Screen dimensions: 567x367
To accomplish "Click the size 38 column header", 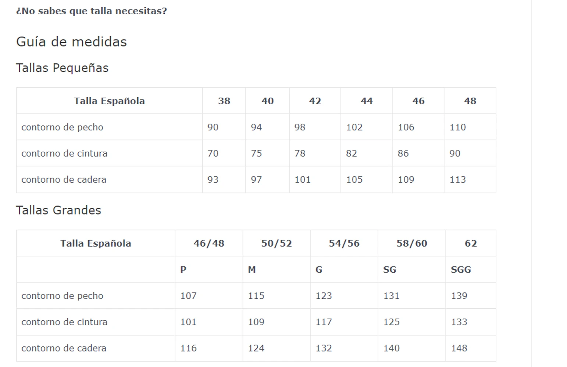I will coord(224,101).
